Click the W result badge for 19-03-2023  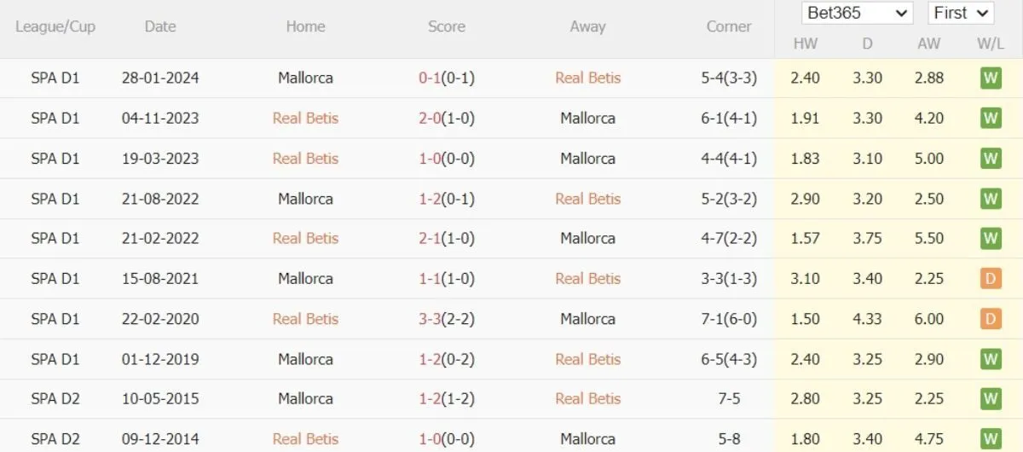coord(990,159)
